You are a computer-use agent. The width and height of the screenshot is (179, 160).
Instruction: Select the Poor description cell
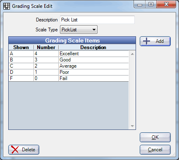pyautogui.click(x=93, y=72)
